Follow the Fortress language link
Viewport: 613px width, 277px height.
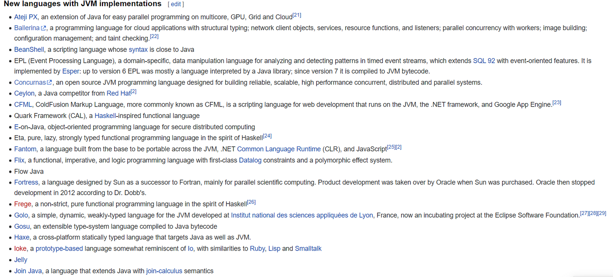(x=26, y=183)
